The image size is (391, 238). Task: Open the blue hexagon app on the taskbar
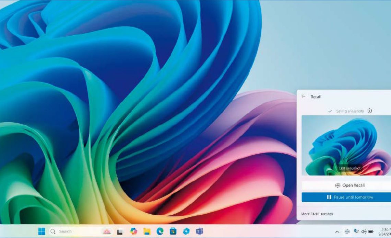point(186,231)
